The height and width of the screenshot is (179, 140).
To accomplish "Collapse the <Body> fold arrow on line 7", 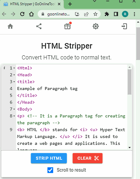I will tap(14, 109).
